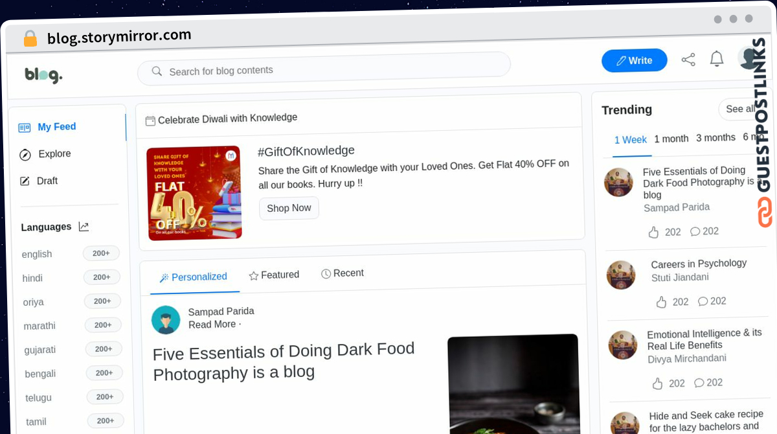Click the avatar beside Careers in Psychology
The width and height of the screenshot is (777, 434).
[621, 275]
